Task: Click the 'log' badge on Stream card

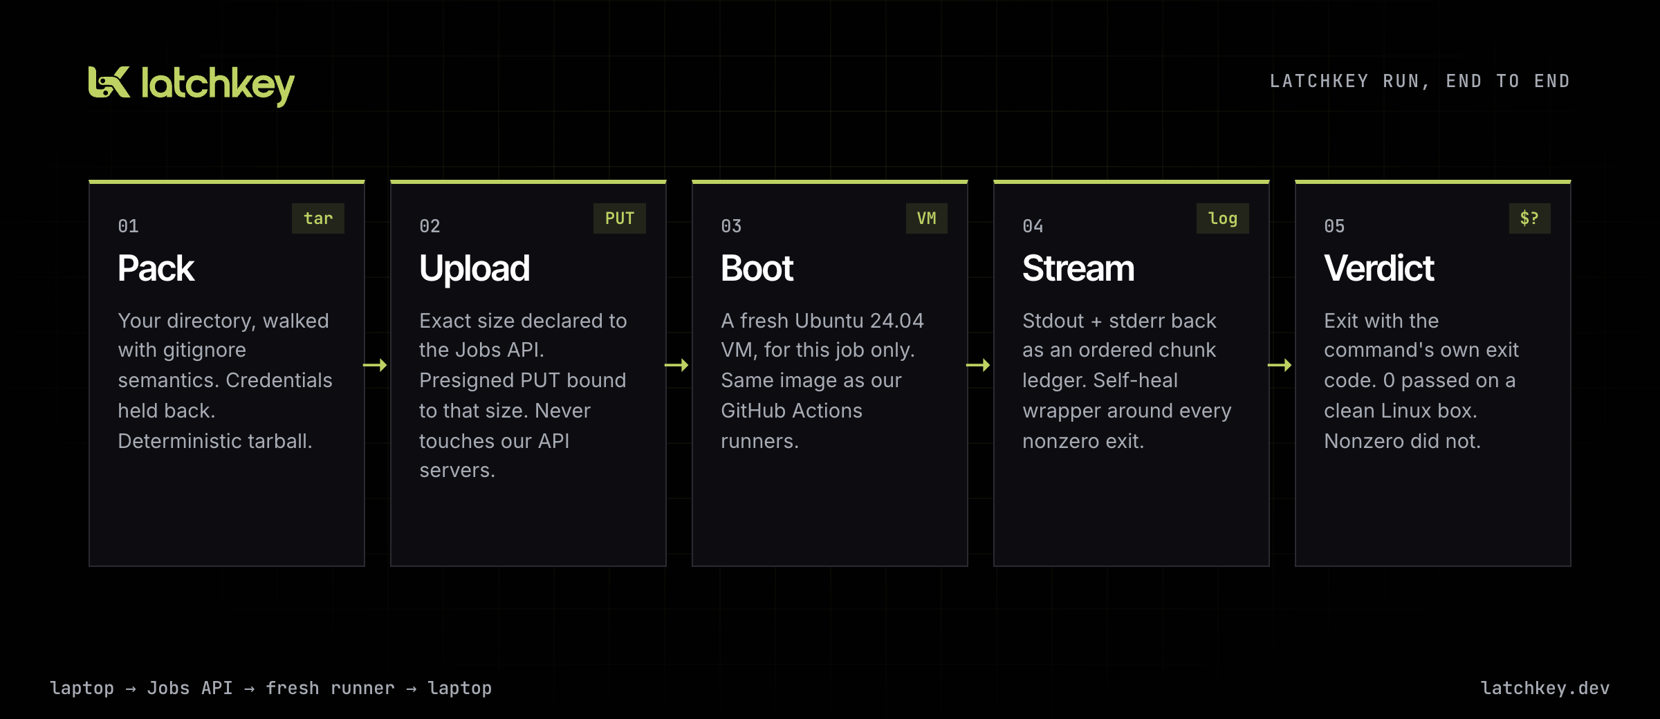Action: 1223,218
